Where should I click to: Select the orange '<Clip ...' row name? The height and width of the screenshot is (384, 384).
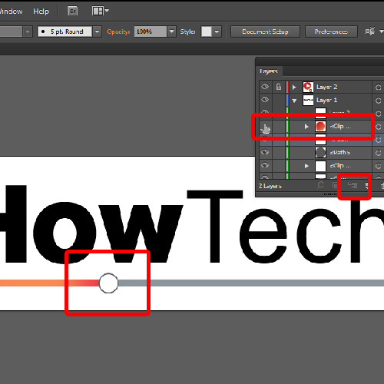[x=340, y=127]
